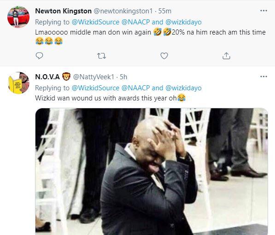The width and height of the screenshot is (275, 235).
Task: Open @WizkidSource link in N.O.V.A's reply
Action: pos(95,88)
